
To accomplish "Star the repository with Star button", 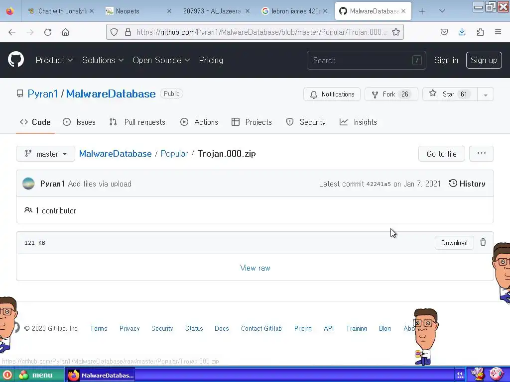I will click(450, 94).
